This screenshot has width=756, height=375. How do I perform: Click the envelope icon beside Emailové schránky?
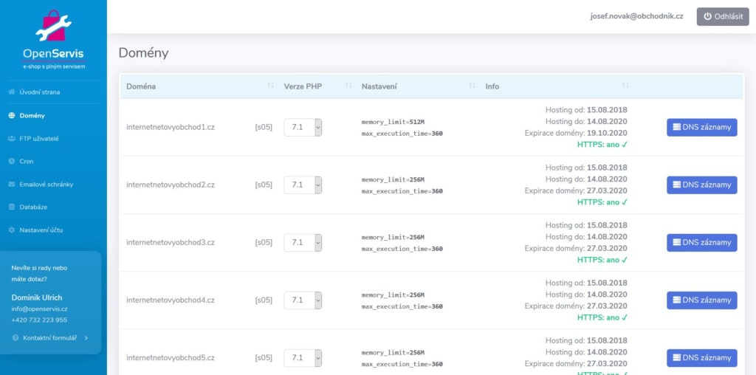pyautogui.click(x=11, y=184)
